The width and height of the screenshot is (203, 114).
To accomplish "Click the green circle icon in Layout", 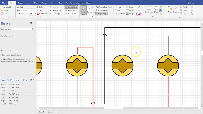I will click(192, 7).
